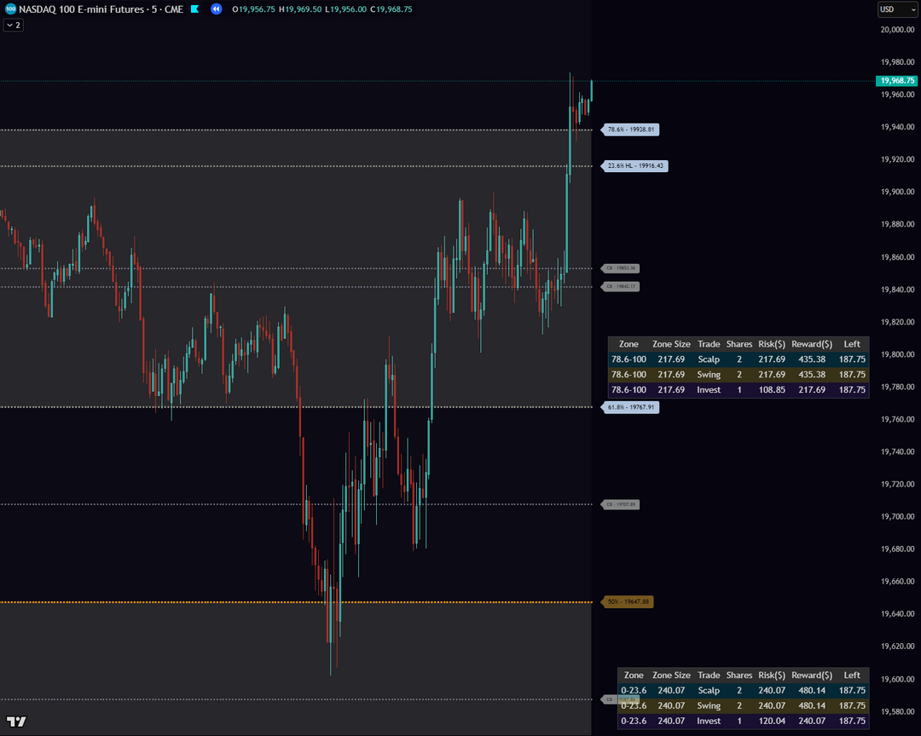Click Invest in the 78.6-100 table
921x736 pixels.
click(x=709, y=389)
